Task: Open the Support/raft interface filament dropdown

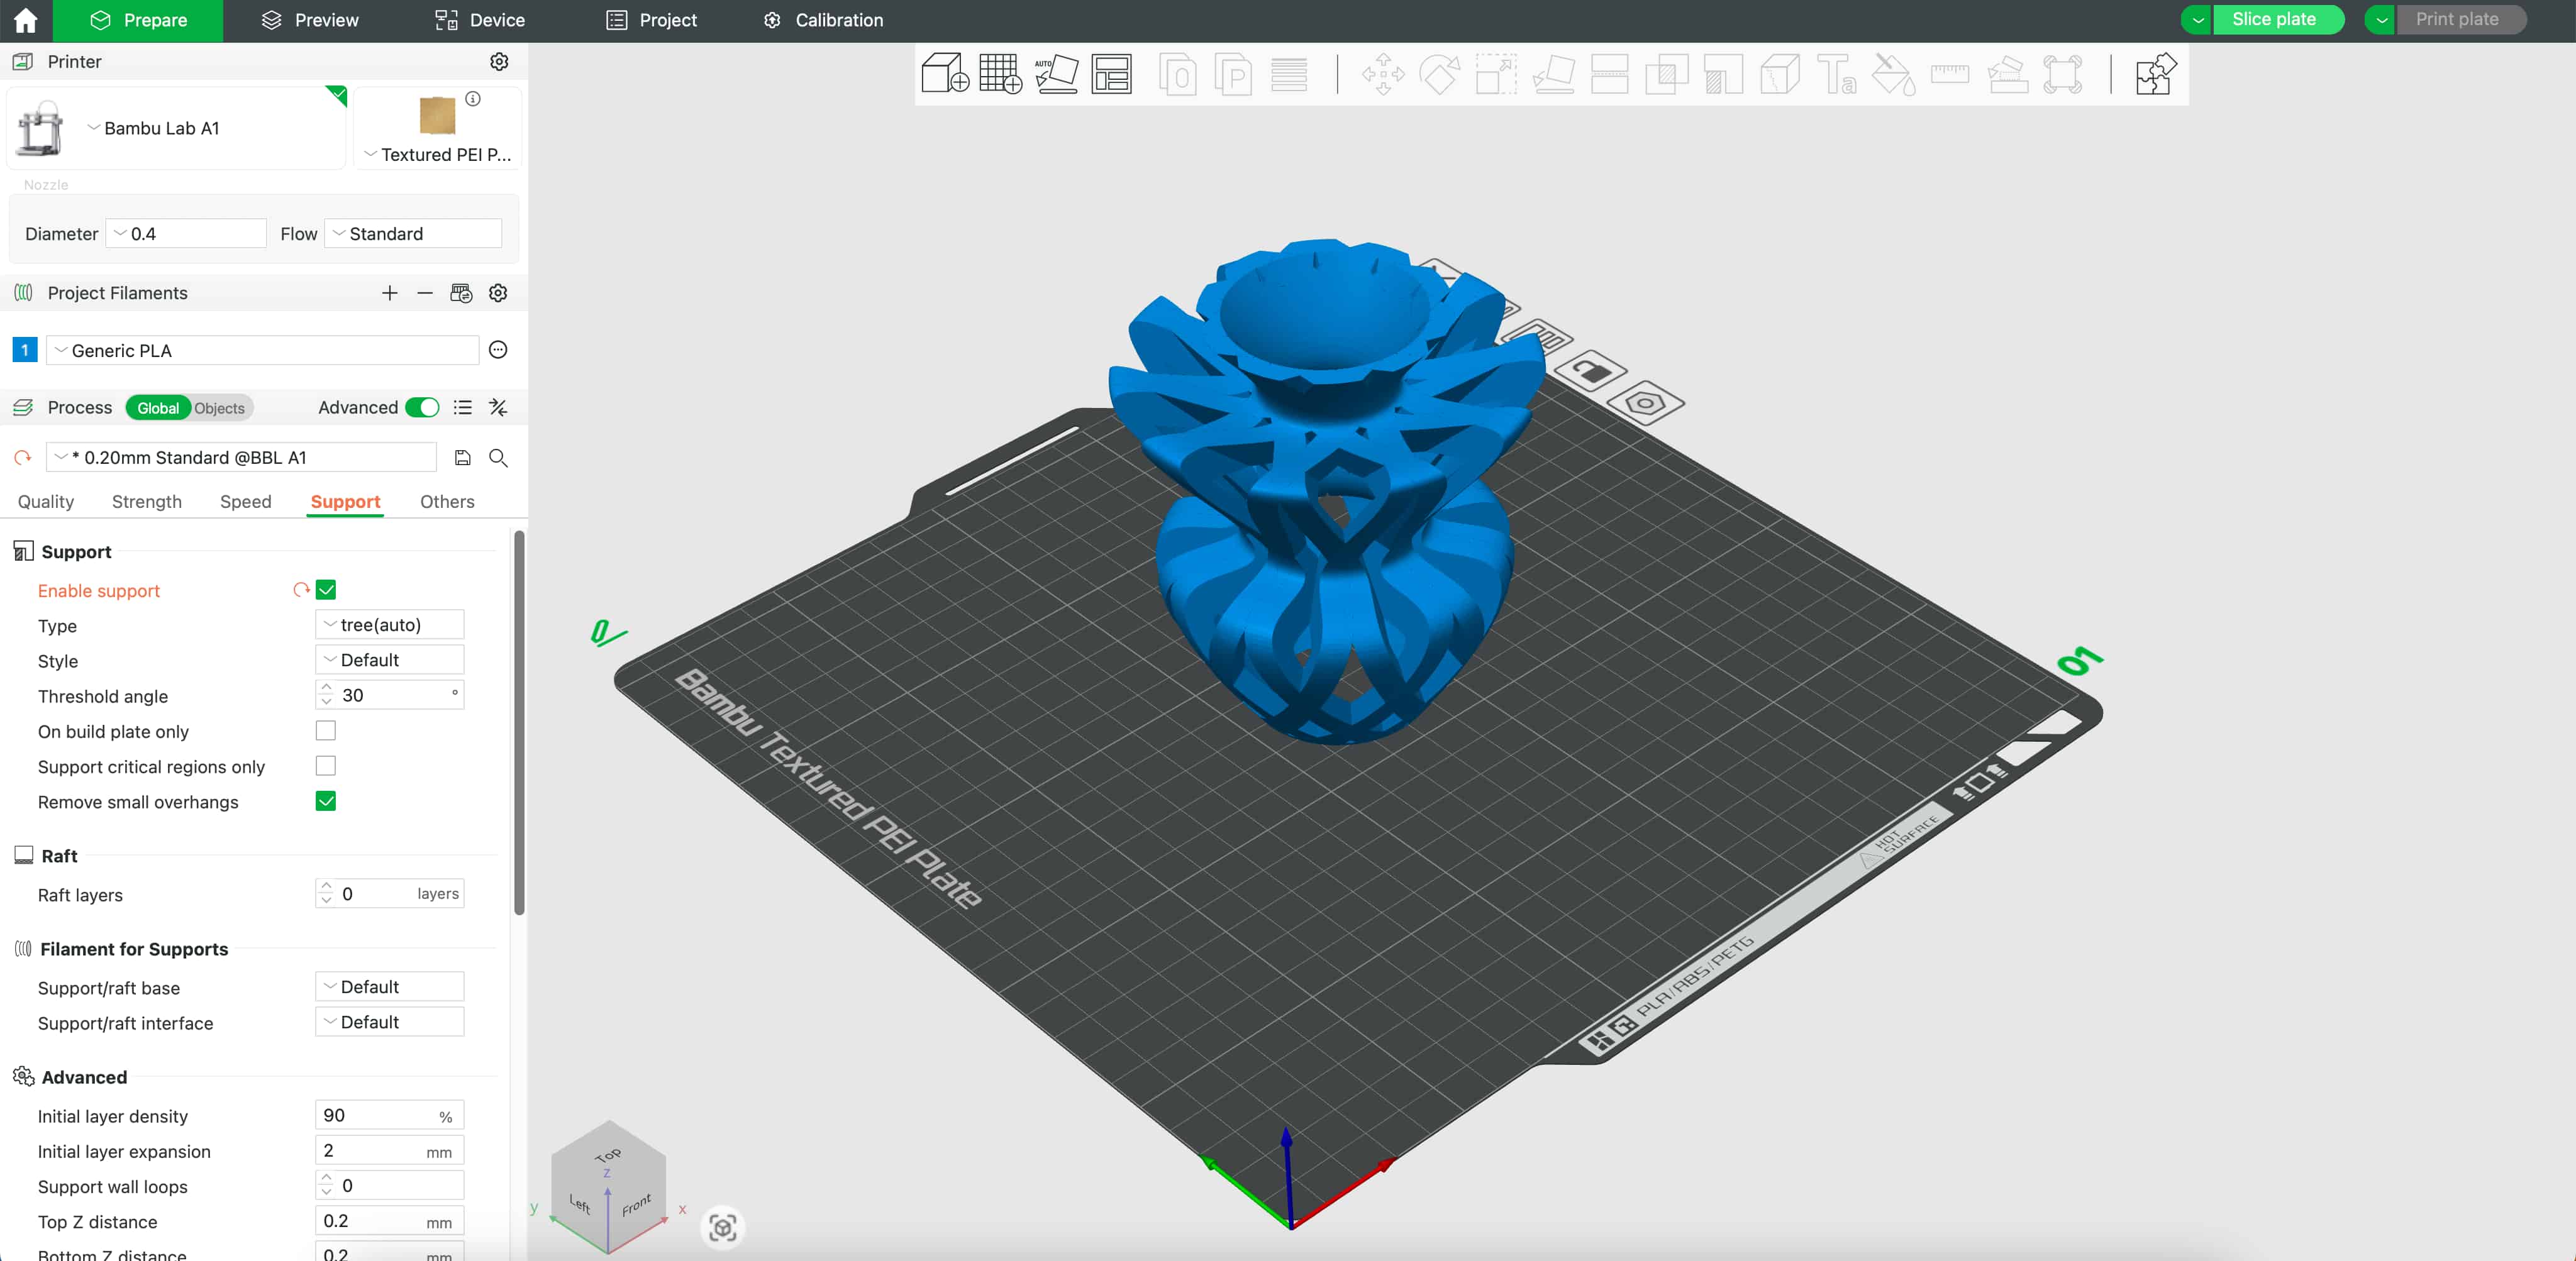Action: tap(390, 1021)
